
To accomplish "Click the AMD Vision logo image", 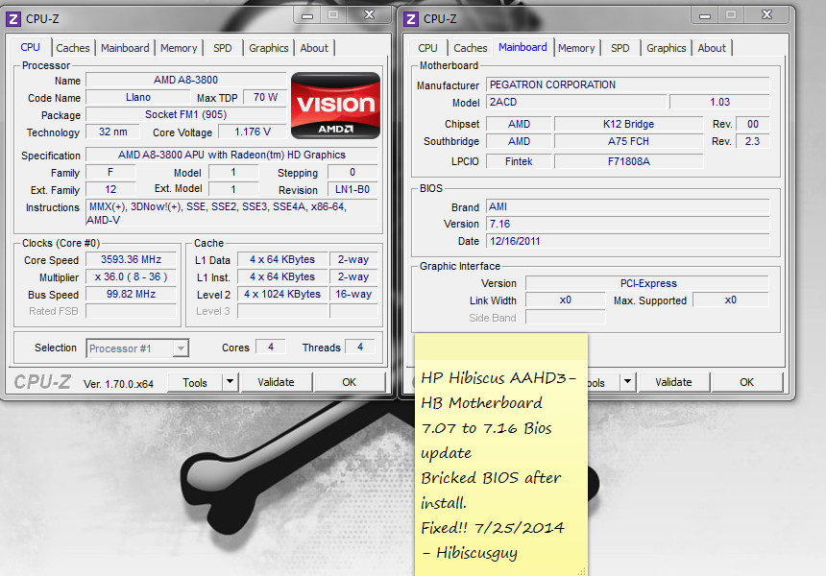I will coord(335,106).
